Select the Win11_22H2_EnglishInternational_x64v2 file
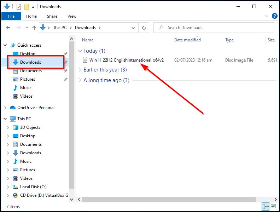Screen dimensions: 280x212 coord(127,60)
